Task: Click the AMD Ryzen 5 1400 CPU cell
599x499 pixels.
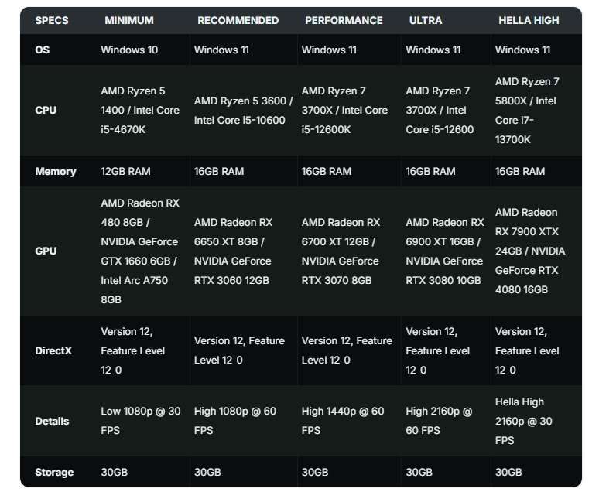Action: (140, 111)
